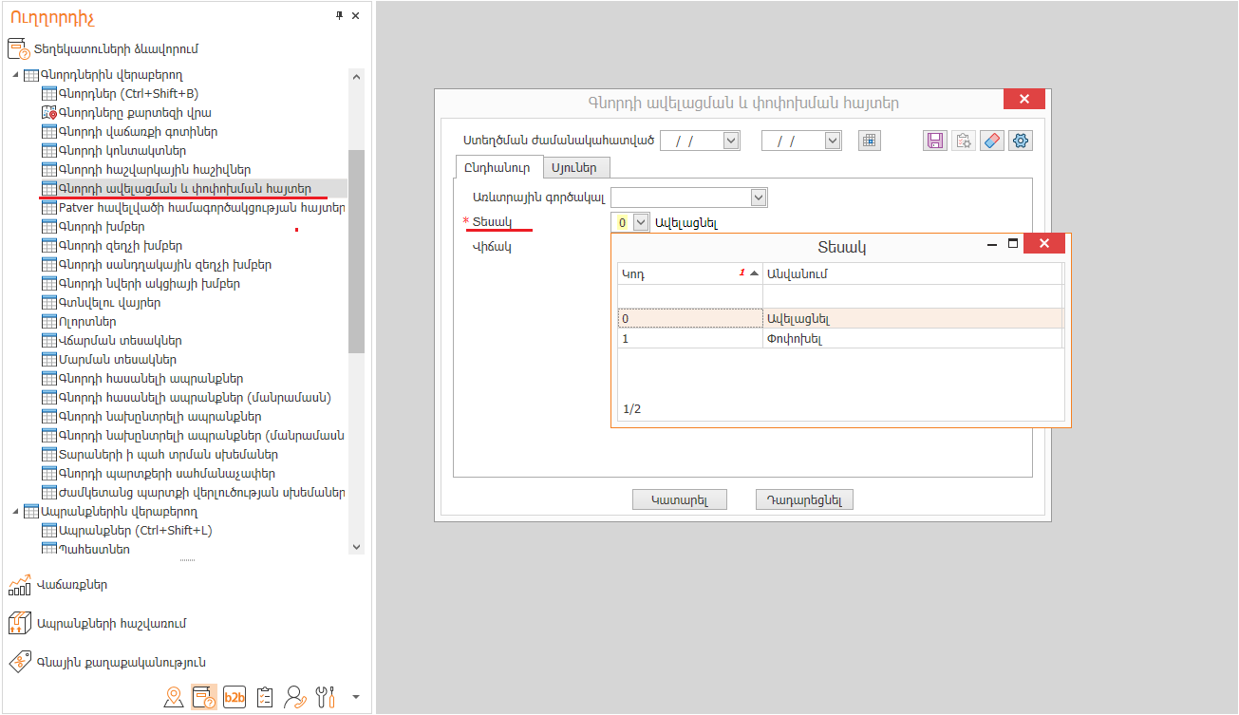The height and width of the screenshot is (715, 1239).
Task: Click the Տեսակ code field showing 0
Action: 622,222
